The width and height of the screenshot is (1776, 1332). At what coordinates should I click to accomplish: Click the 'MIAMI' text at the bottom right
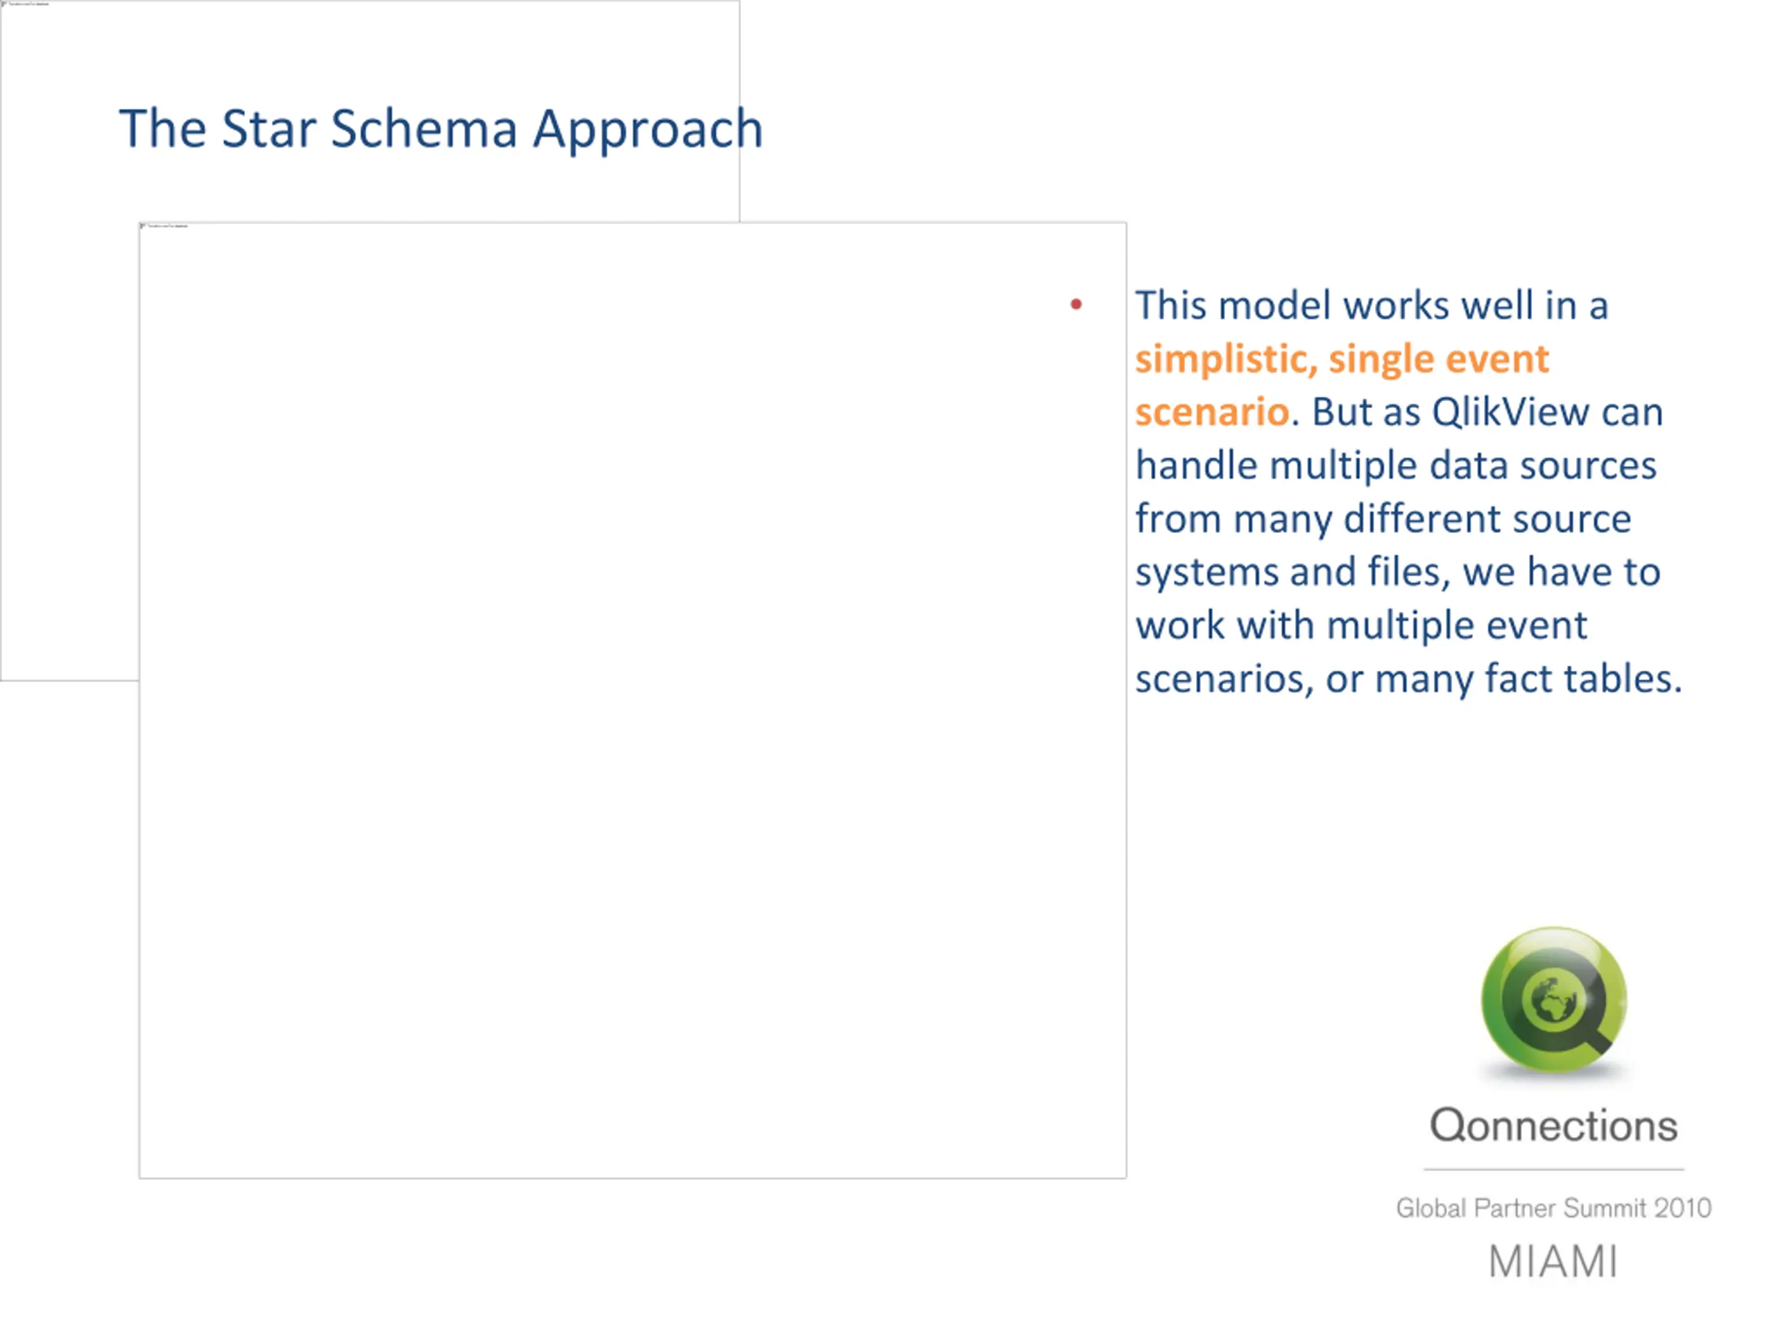coord(1553,1261)
